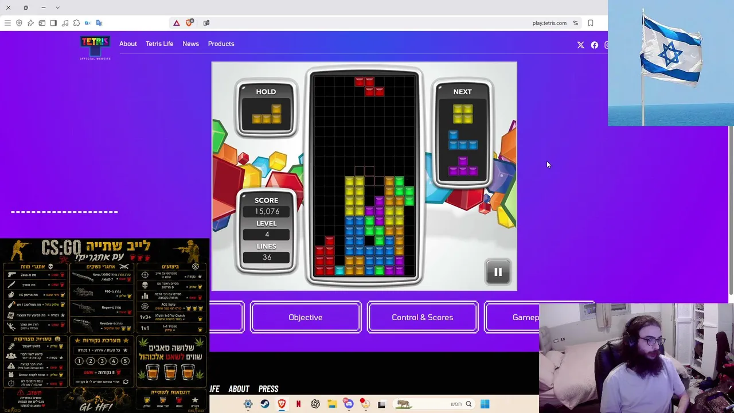Image resolution: width=734 pixels, height=413 pixels.
Task: Open the browser extensions puzzle icon
Action: [x=76, y=23]
